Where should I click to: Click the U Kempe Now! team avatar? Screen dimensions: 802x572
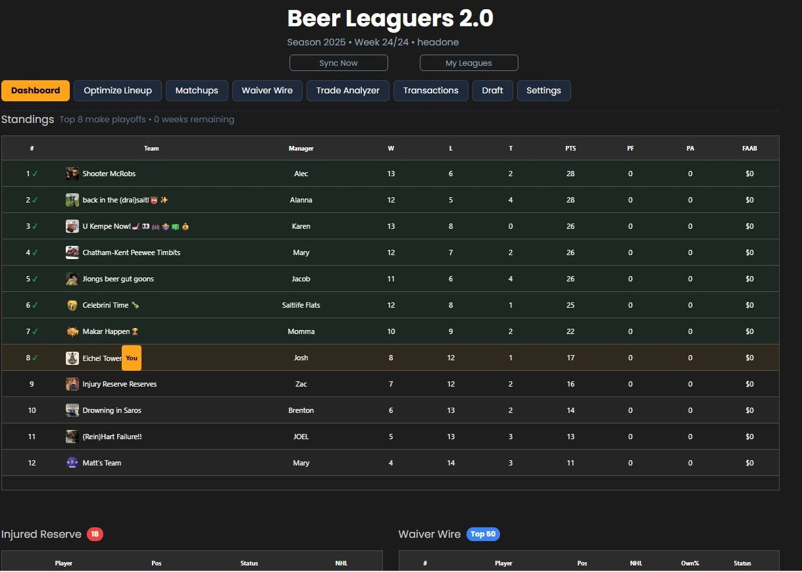pyautogui.click(x=72, y=226)
